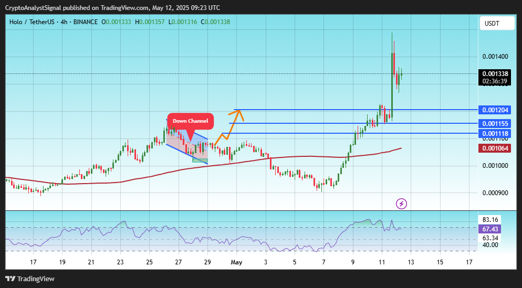The image size is (522, 288).
Task: Click the date 13 on time axis
Action: pyautogui.click(x=411, y=262)
